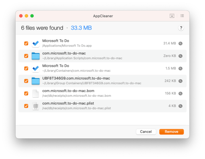Click magnifier next to the 242 KB item

tap(181, 81)
